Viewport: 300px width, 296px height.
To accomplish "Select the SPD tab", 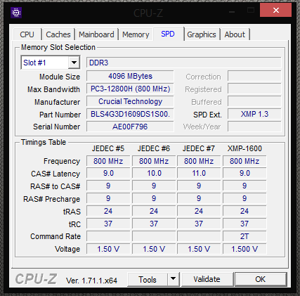I will point(168,34).
